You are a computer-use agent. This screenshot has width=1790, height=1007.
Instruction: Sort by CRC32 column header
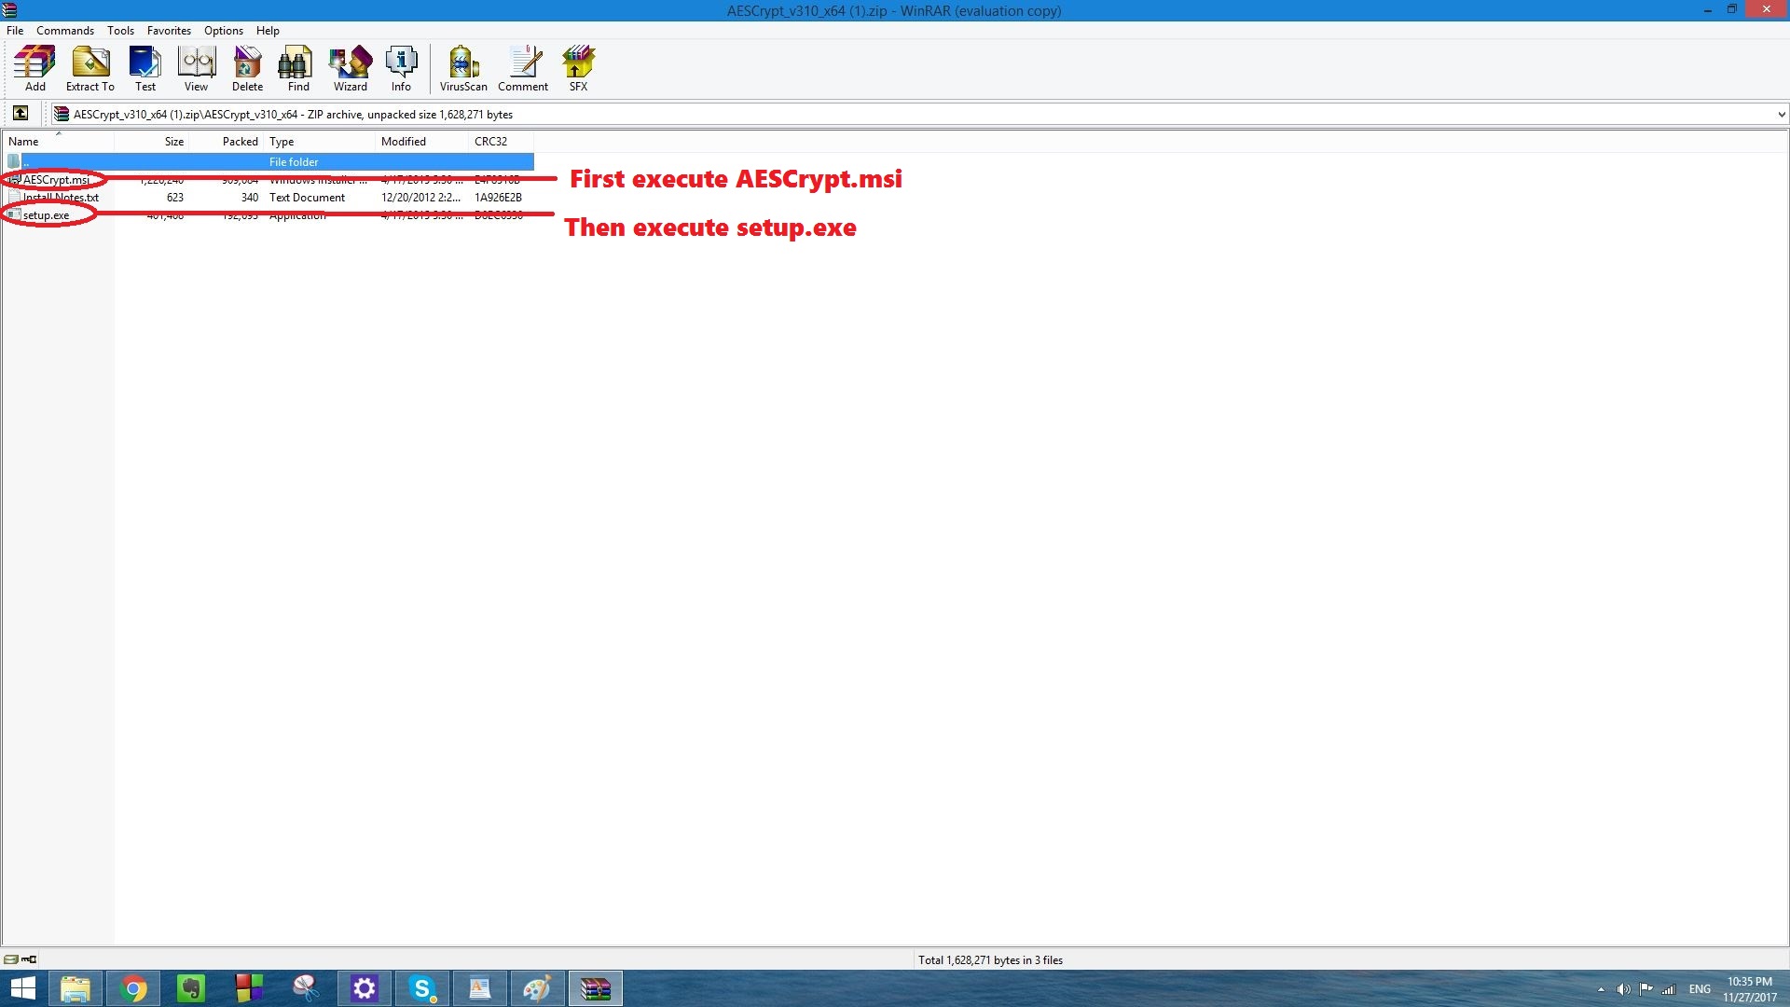pos(501,142)
